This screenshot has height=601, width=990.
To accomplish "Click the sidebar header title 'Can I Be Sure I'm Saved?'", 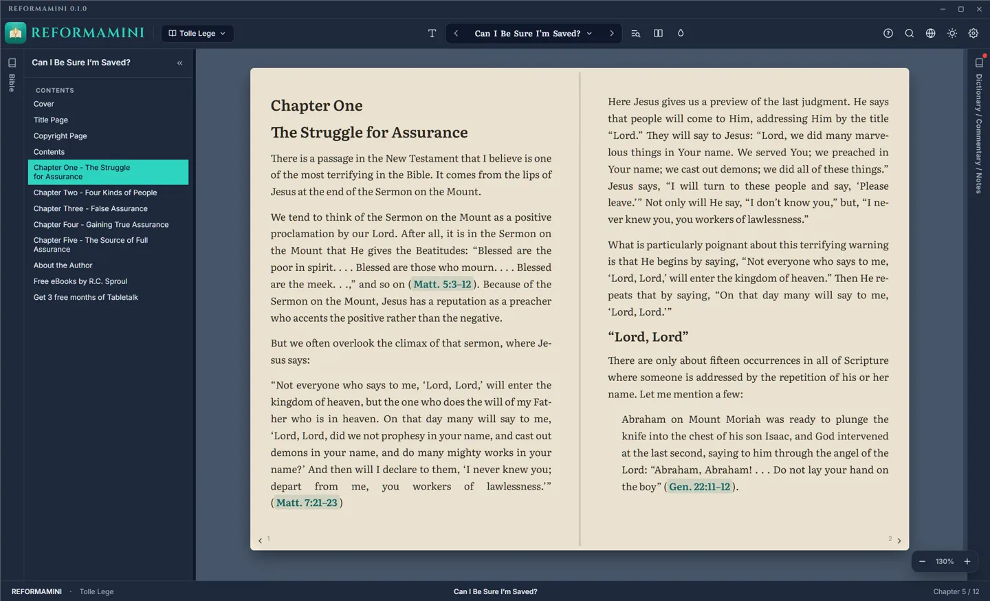I will click(81, 63).
